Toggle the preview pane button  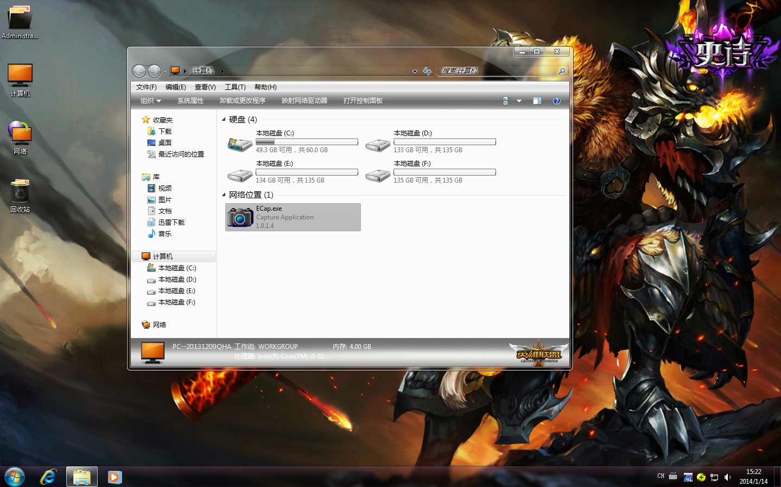(537, 101)
